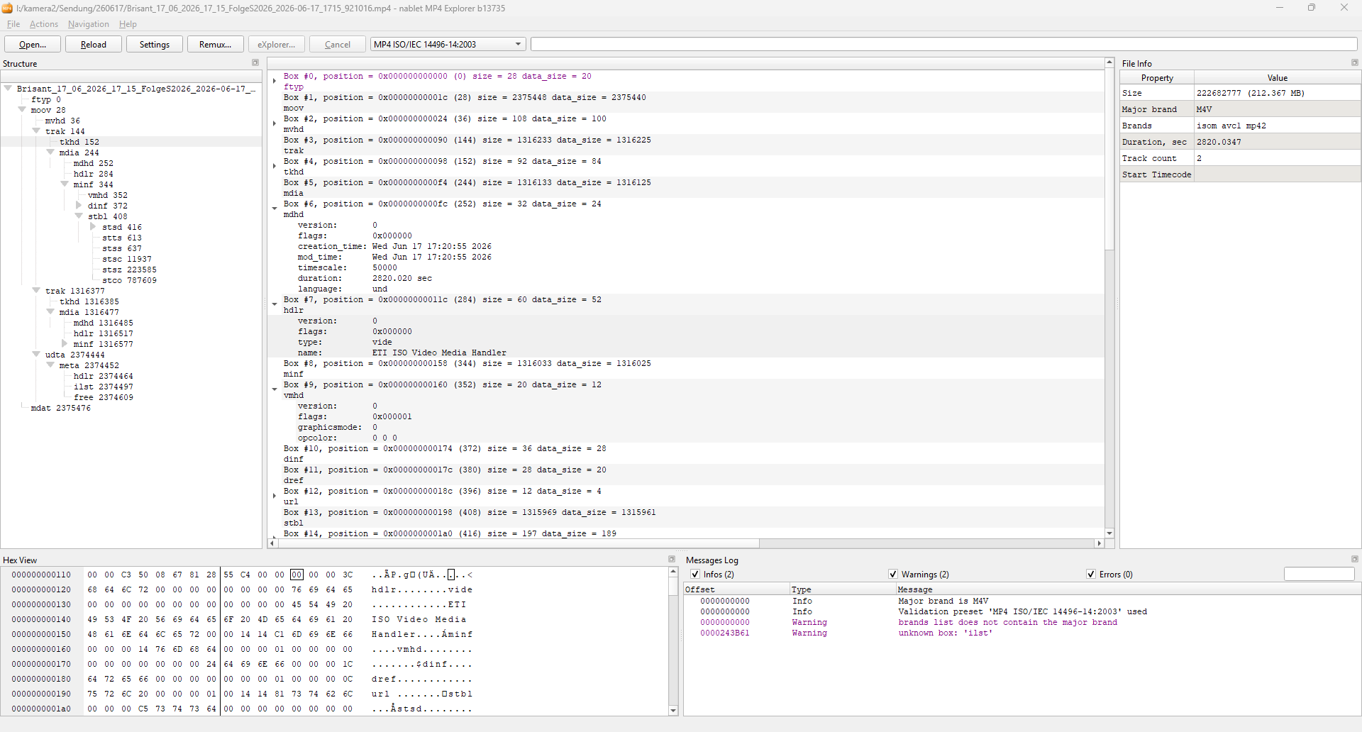The height and width of the screenshot is (732, 1362).
Task: Expand the stsd 416 node
Action: 93,227
